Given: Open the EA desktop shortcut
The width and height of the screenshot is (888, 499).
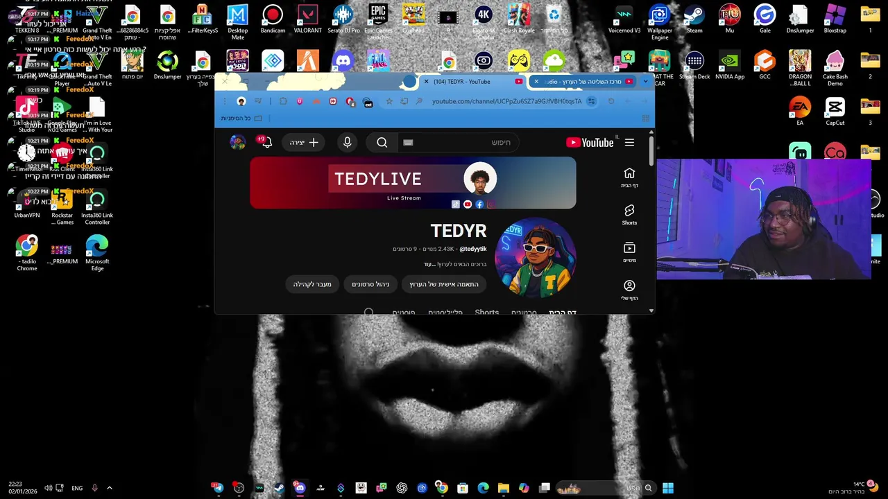Looking at the screenshot, I should click(x=800, y=112).
